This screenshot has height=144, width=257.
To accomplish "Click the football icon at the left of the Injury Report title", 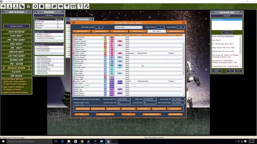I will [73, 23].
